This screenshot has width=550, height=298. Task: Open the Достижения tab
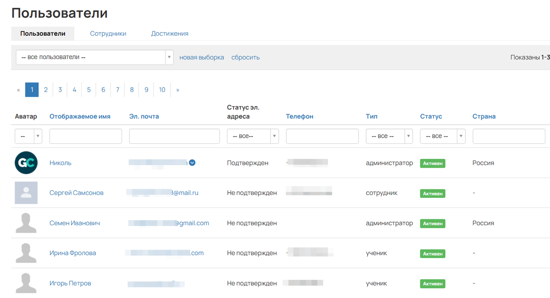pyautogui.click(x=170, y=33)
